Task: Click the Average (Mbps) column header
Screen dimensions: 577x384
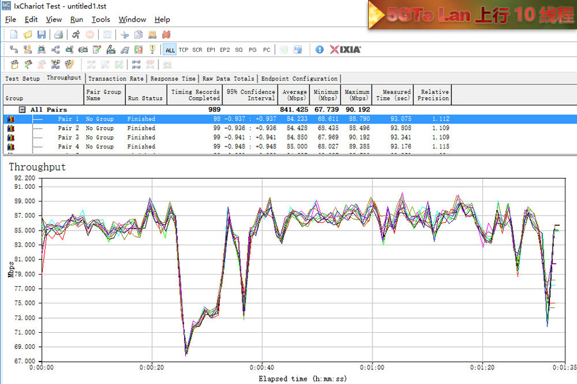Action: point(294,95)
